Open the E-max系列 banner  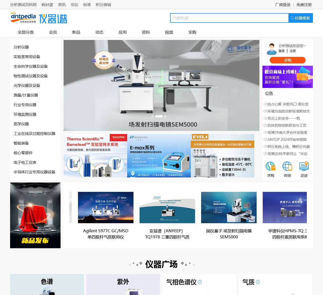tap(159, 156)
